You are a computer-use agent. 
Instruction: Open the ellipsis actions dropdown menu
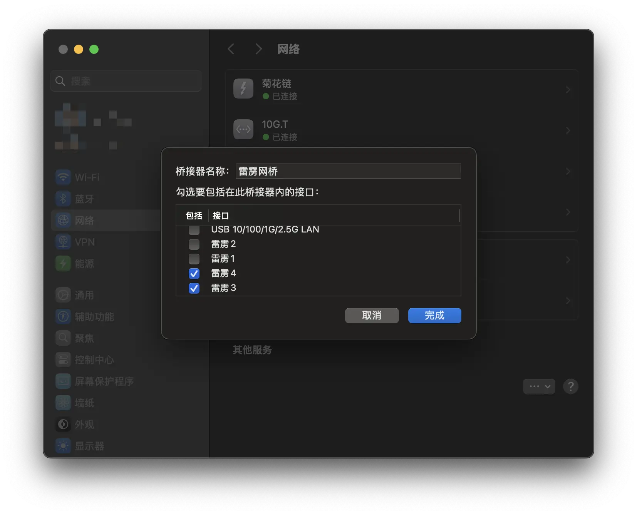pyautogui.click(x=539, y=386)
